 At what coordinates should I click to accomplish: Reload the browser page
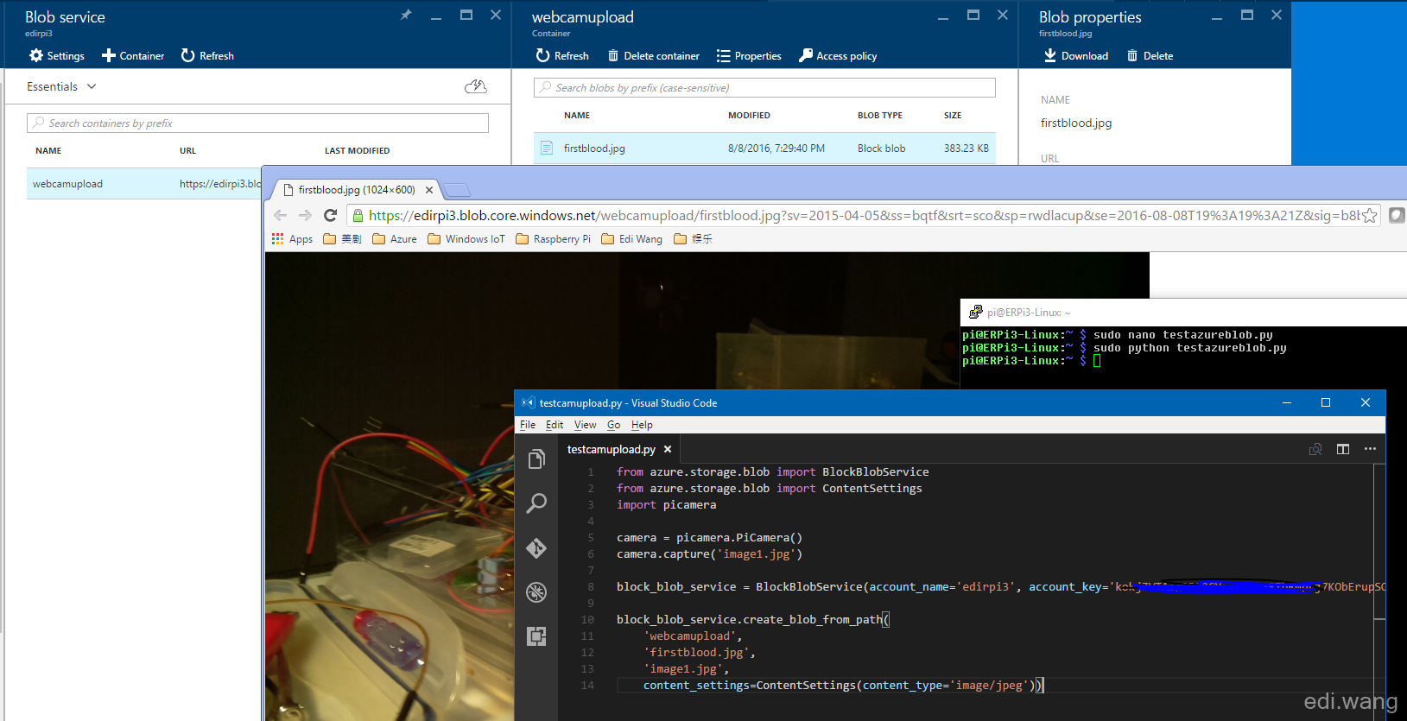click(x=330, y=216)
